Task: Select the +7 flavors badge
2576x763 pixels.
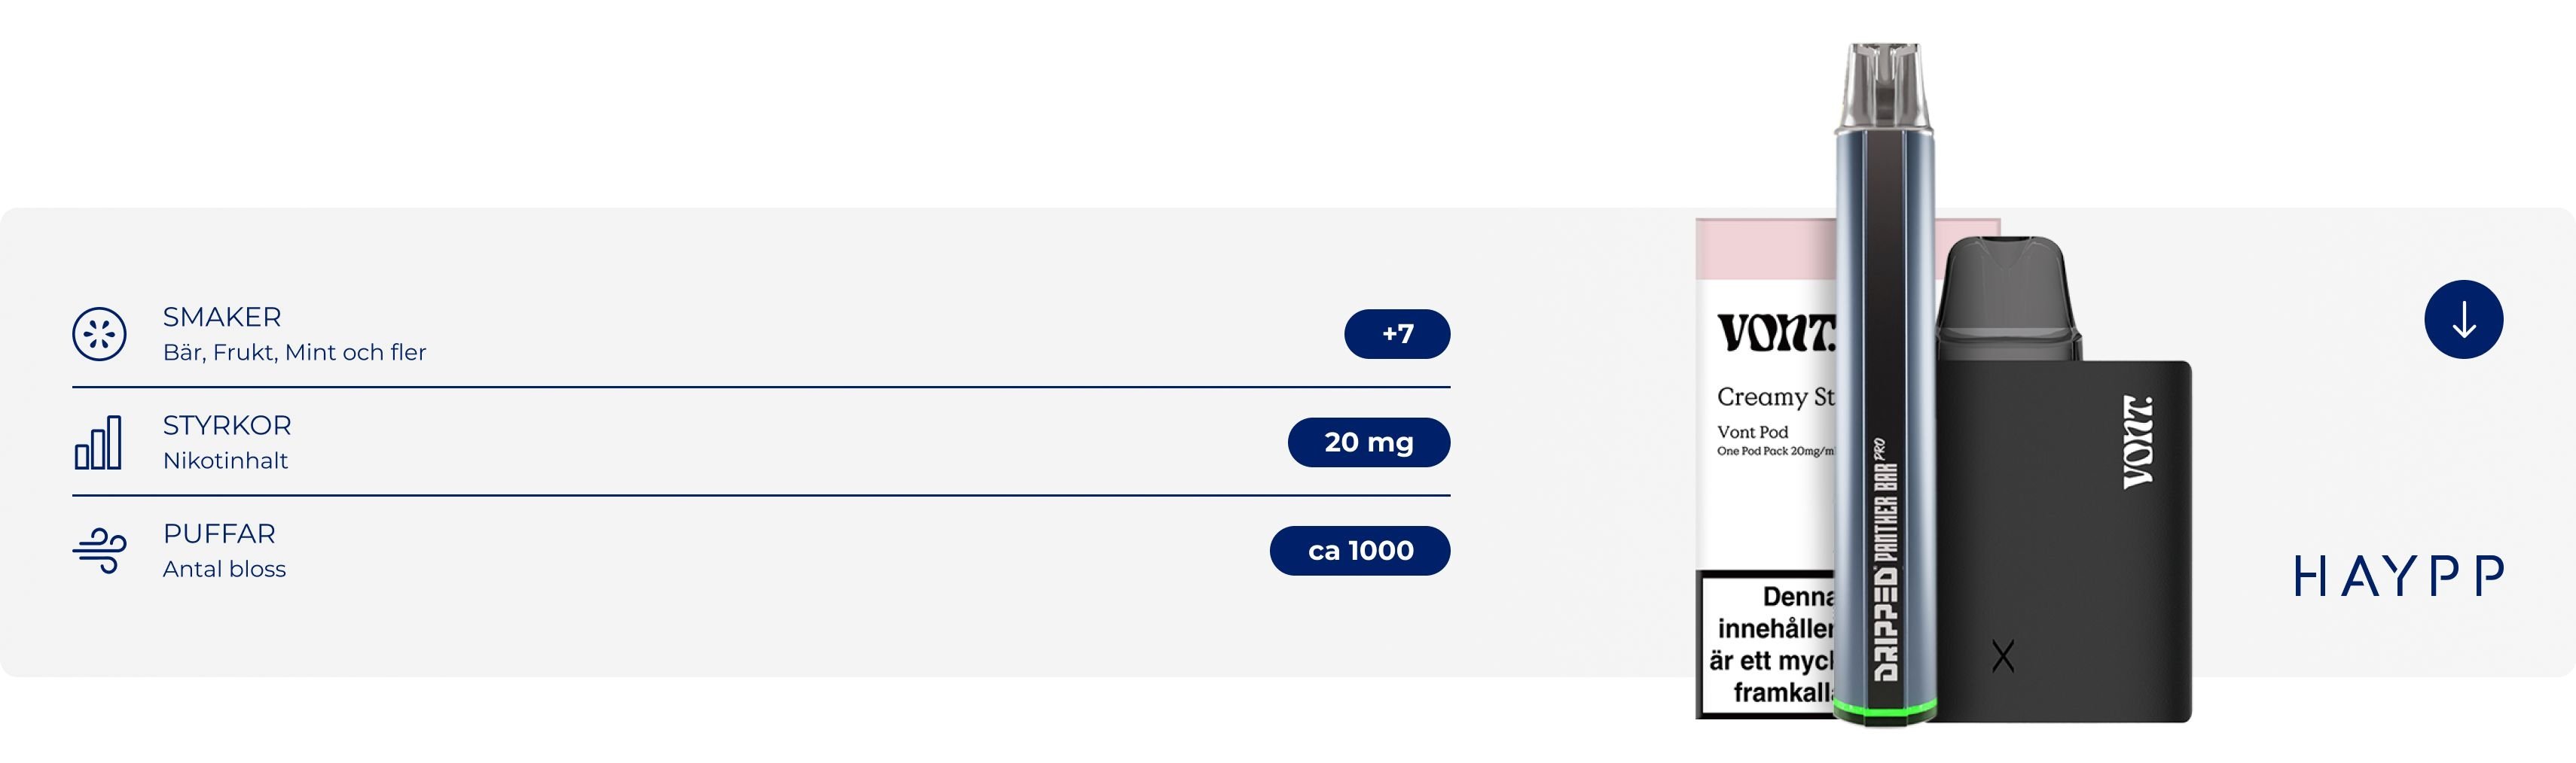Action: pyautogui.click(x=1397, y=333)
